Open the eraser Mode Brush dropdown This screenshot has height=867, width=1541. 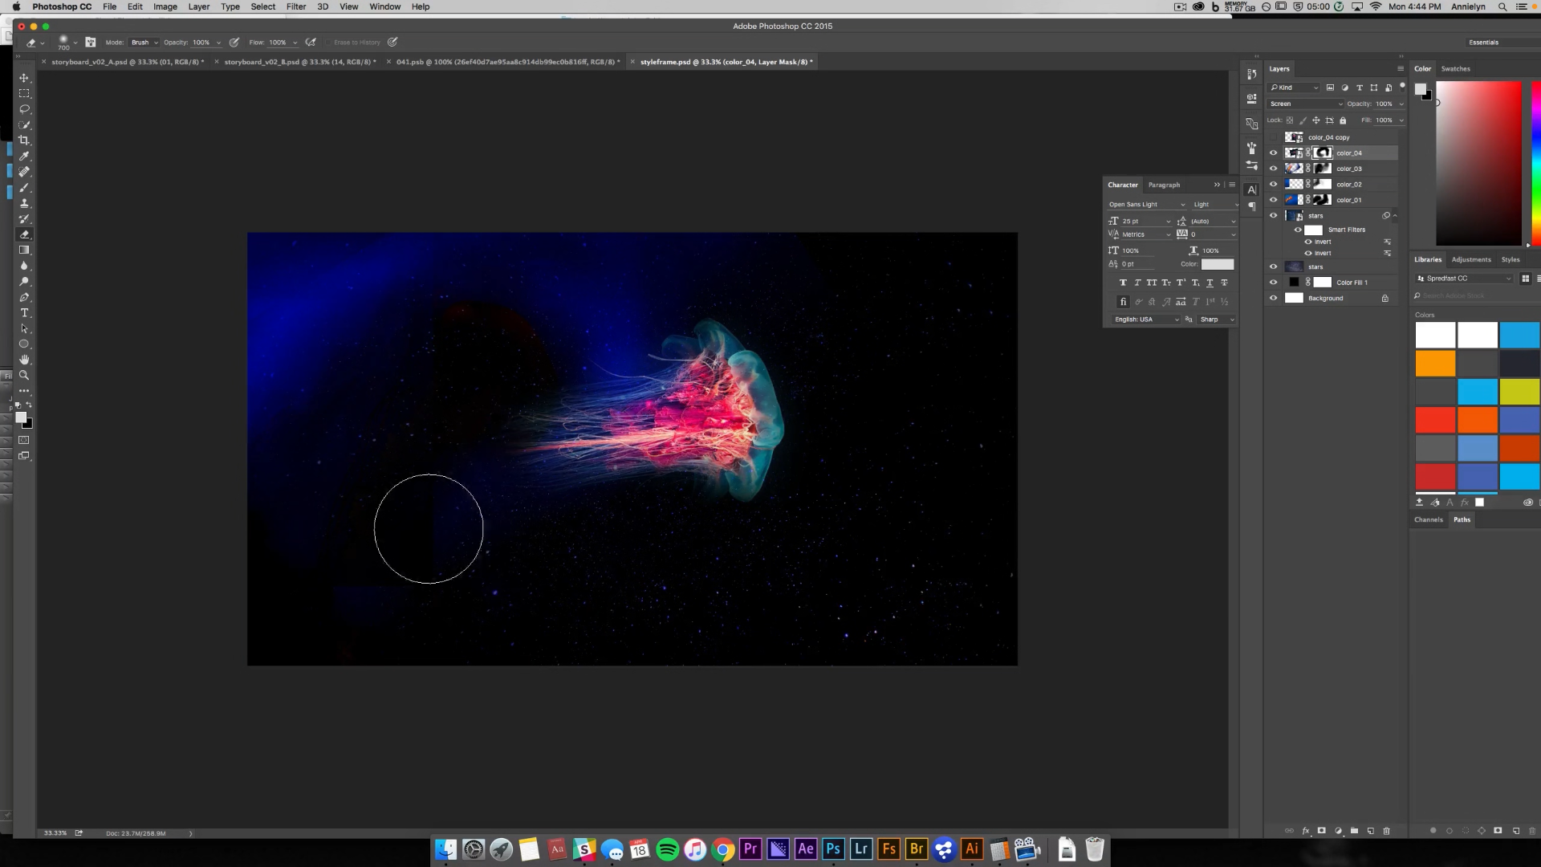tap(144, 43)
